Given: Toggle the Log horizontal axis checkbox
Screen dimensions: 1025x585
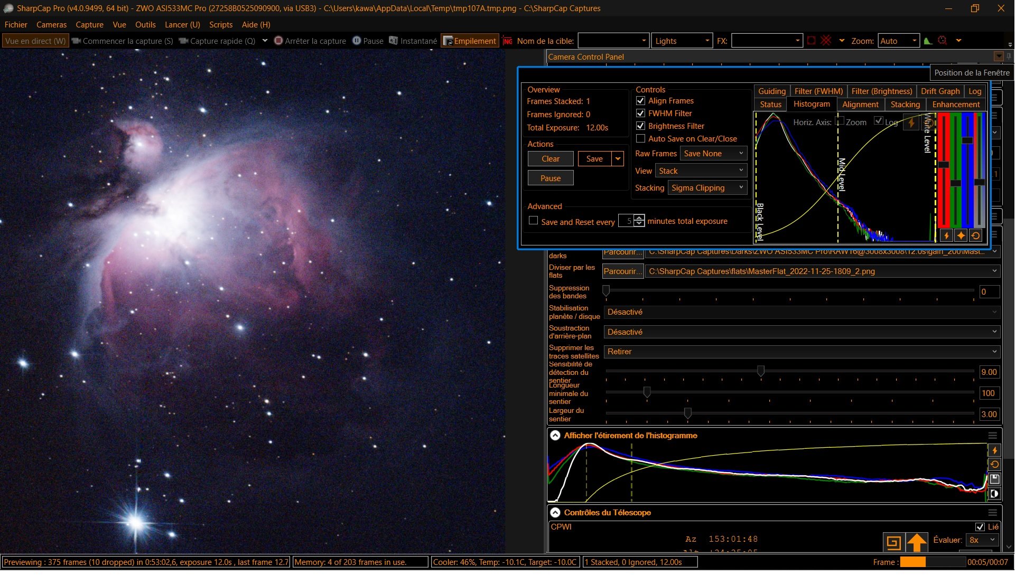Looking at the screenshot, I should pos(879,120).
